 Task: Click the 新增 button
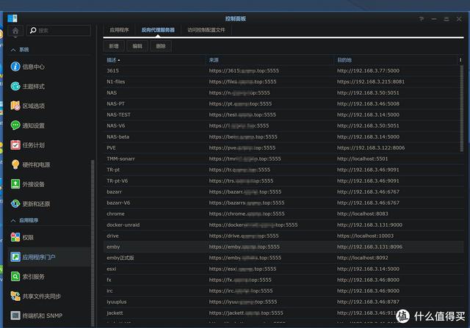[x=113, y=45]
